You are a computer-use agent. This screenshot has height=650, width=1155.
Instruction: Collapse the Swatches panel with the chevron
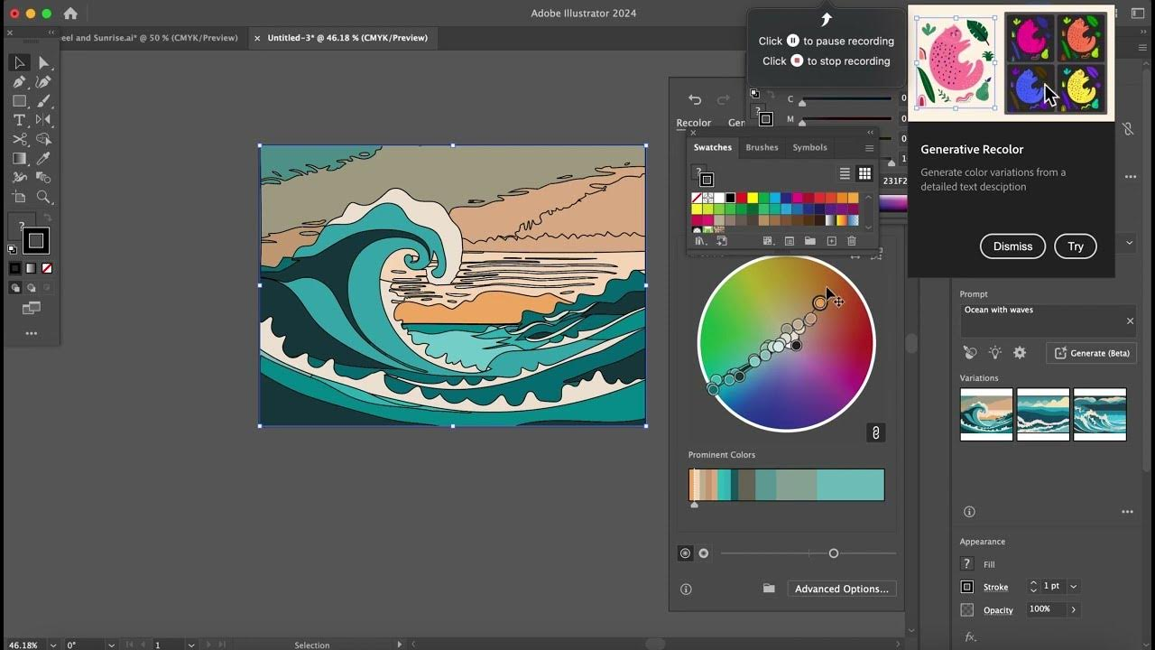[x=870, y=131]
